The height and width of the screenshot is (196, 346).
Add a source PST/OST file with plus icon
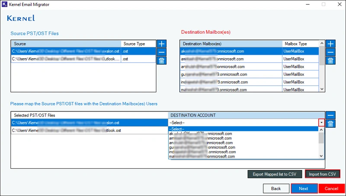161,44
